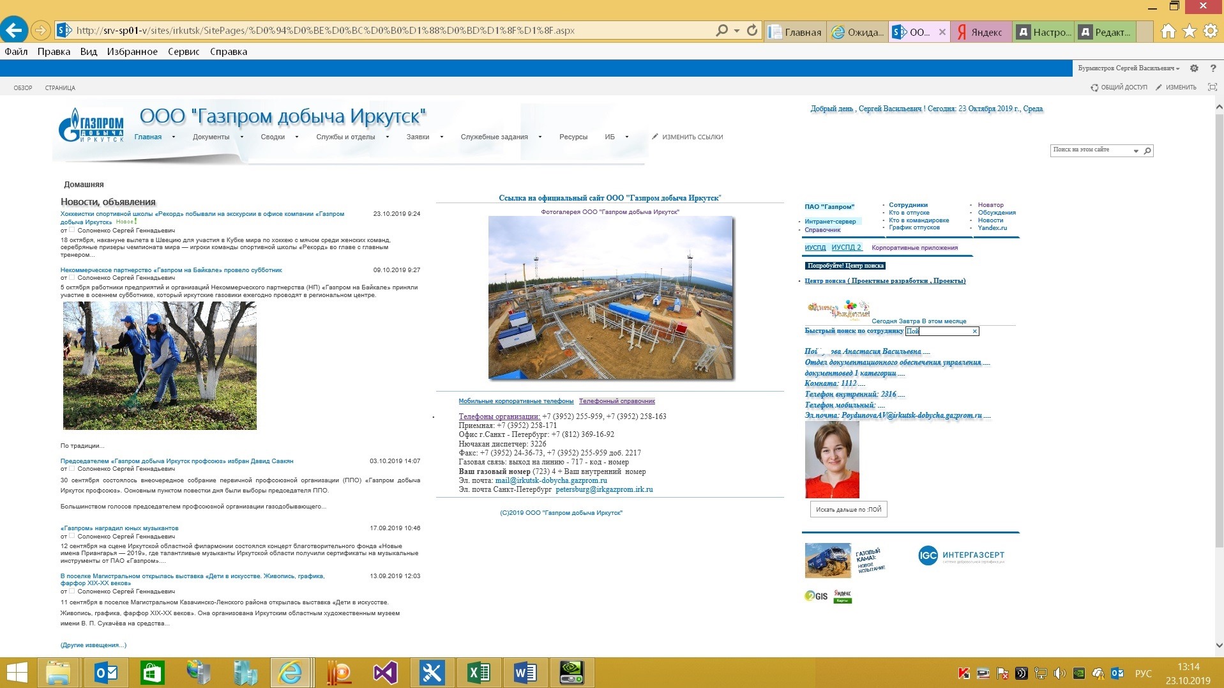
Task: Click the Gazprom Dobycha Irkutsk logo
Action: click(x=91, y=125)
